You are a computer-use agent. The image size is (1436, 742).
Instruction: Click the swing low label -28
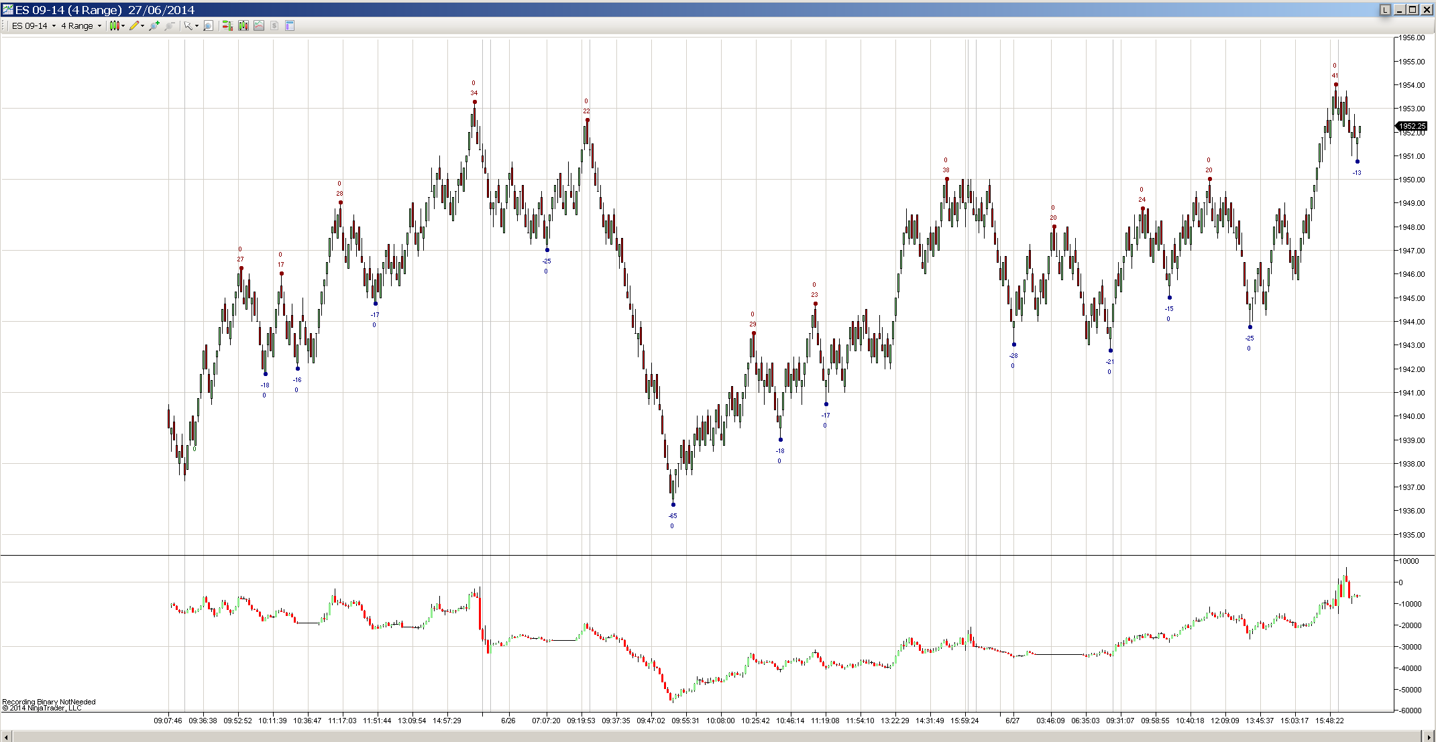1013,356
